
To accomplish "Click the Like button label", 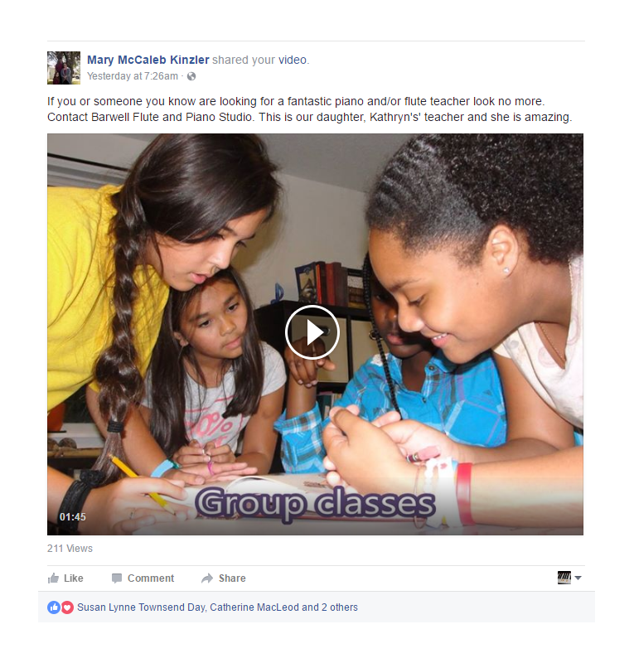I will 73,578.
